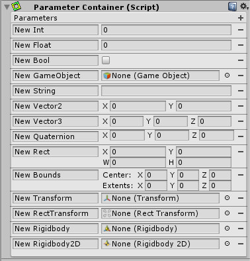The image size is (250, 261).
Task: Click the None (Rect Transform) reference field
Action: point(160,213)
